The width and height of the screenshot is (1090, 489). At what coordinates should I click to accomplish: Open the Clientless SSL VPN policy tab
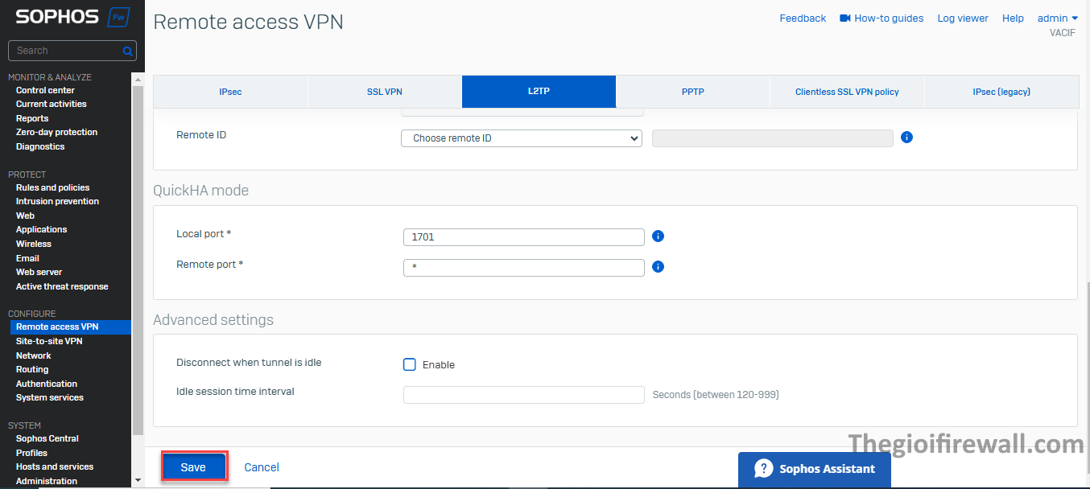click(x=847, y=92)
